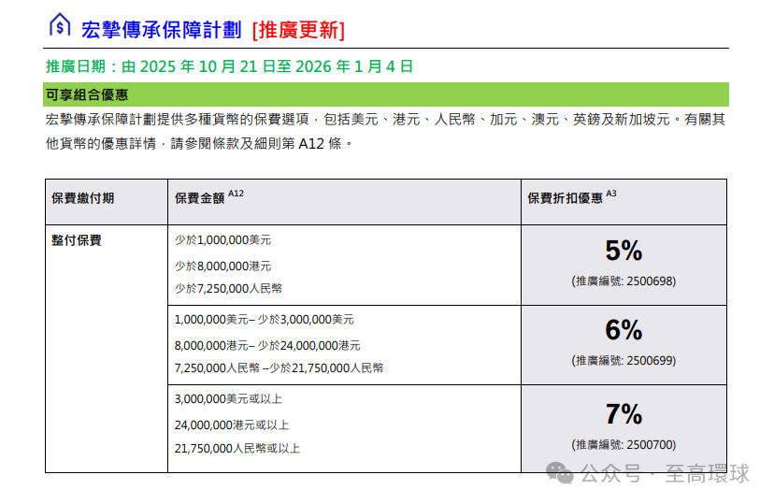Click the green 可享組合優惠 section header
The height and width of the screenshot is (504, 774).
[87, 94]
